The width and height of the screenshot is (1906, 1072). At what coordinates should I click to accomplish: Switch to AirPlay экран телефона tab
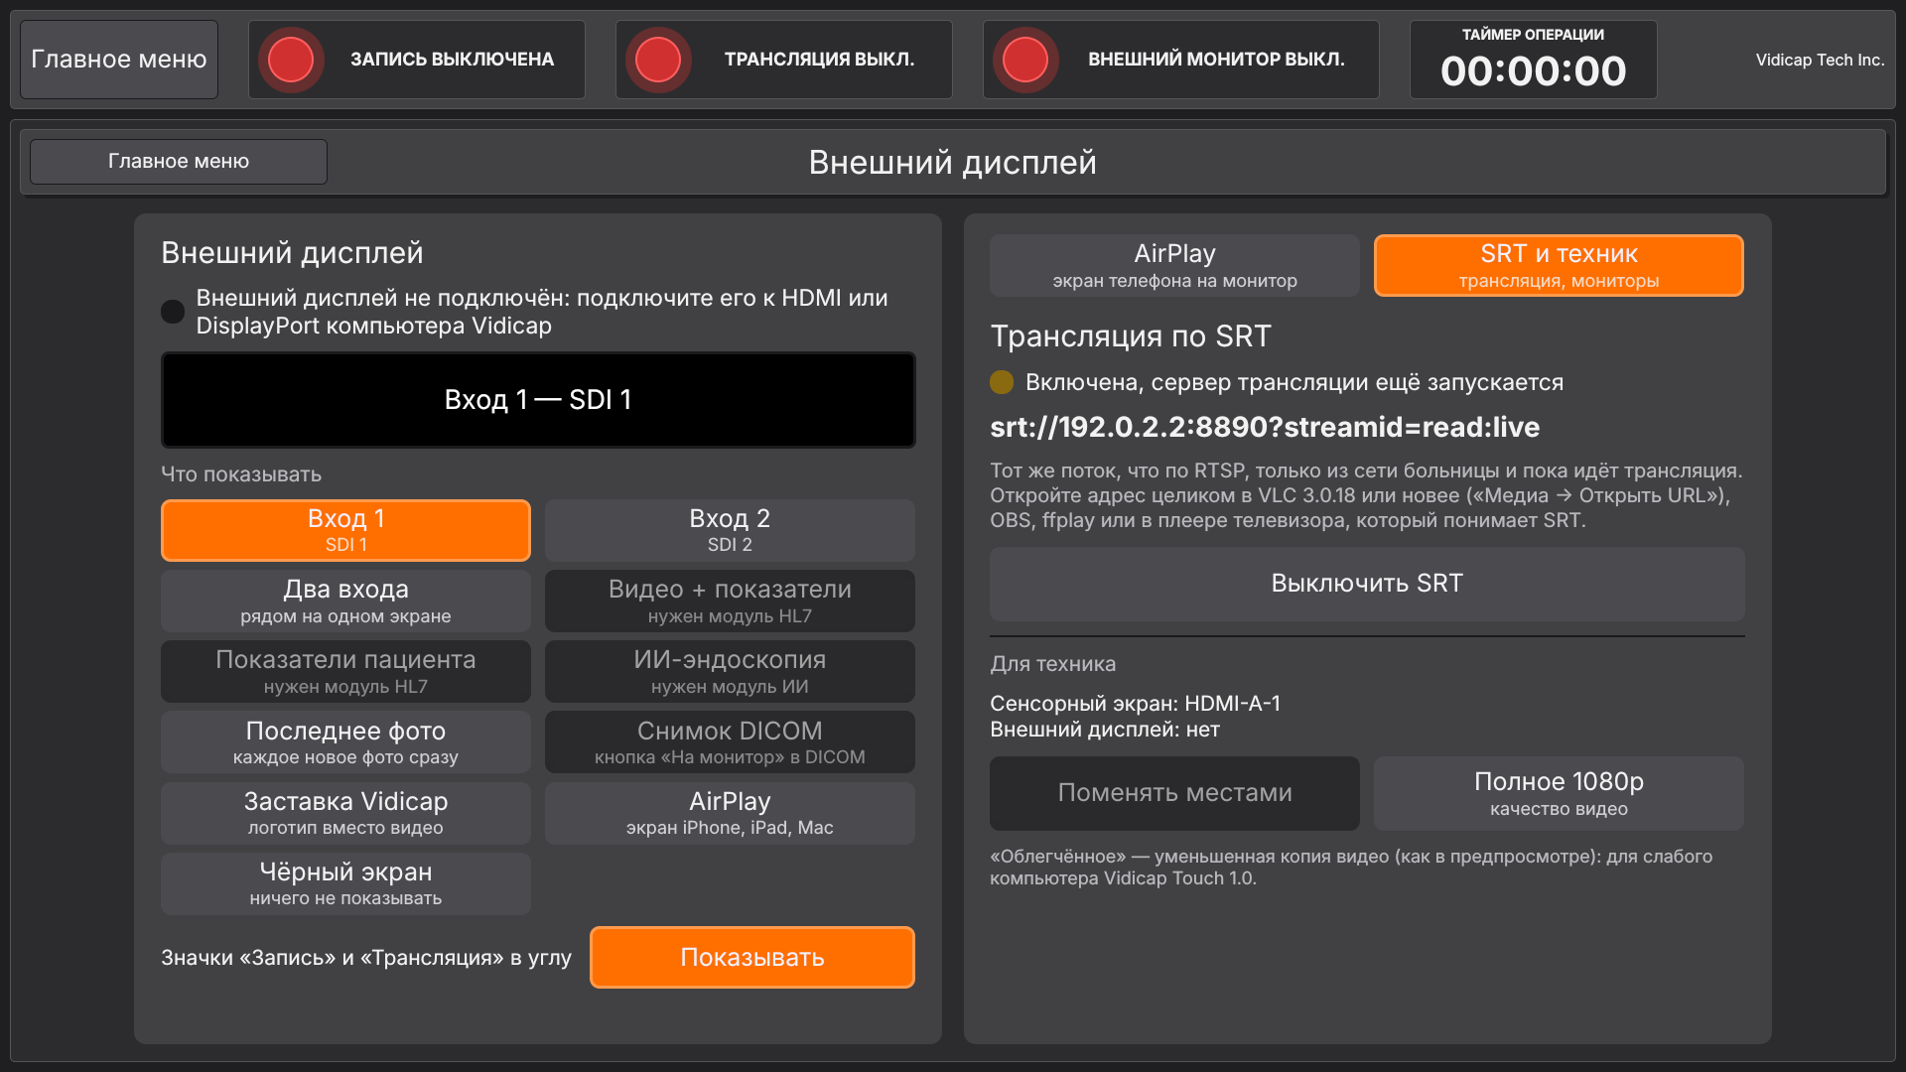(1174, 265)
